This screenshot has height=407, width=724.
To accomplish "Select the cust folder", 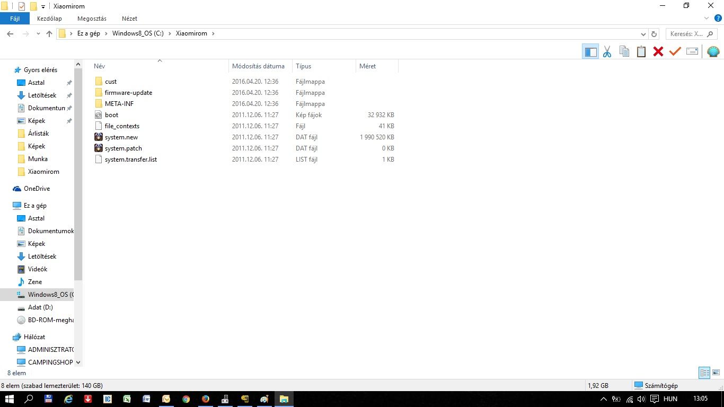I will [111, 82].
